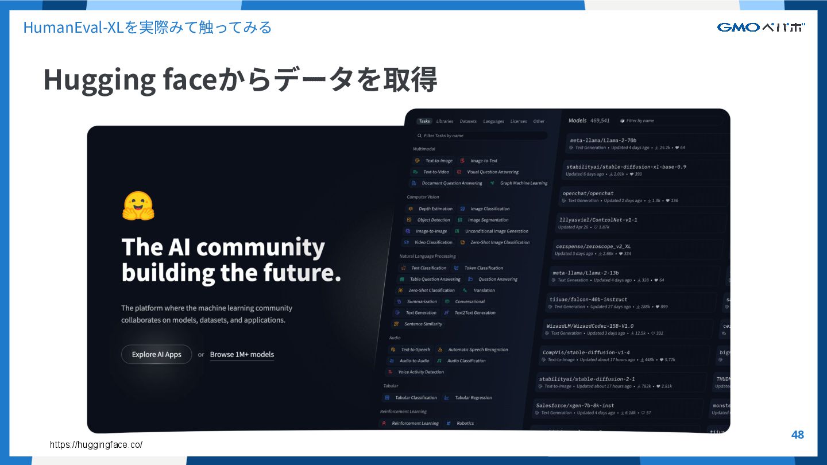Click the Filter by name models field
Viewport: 827px width, 465px height.
pyautogui.click(x=670, y=121)
